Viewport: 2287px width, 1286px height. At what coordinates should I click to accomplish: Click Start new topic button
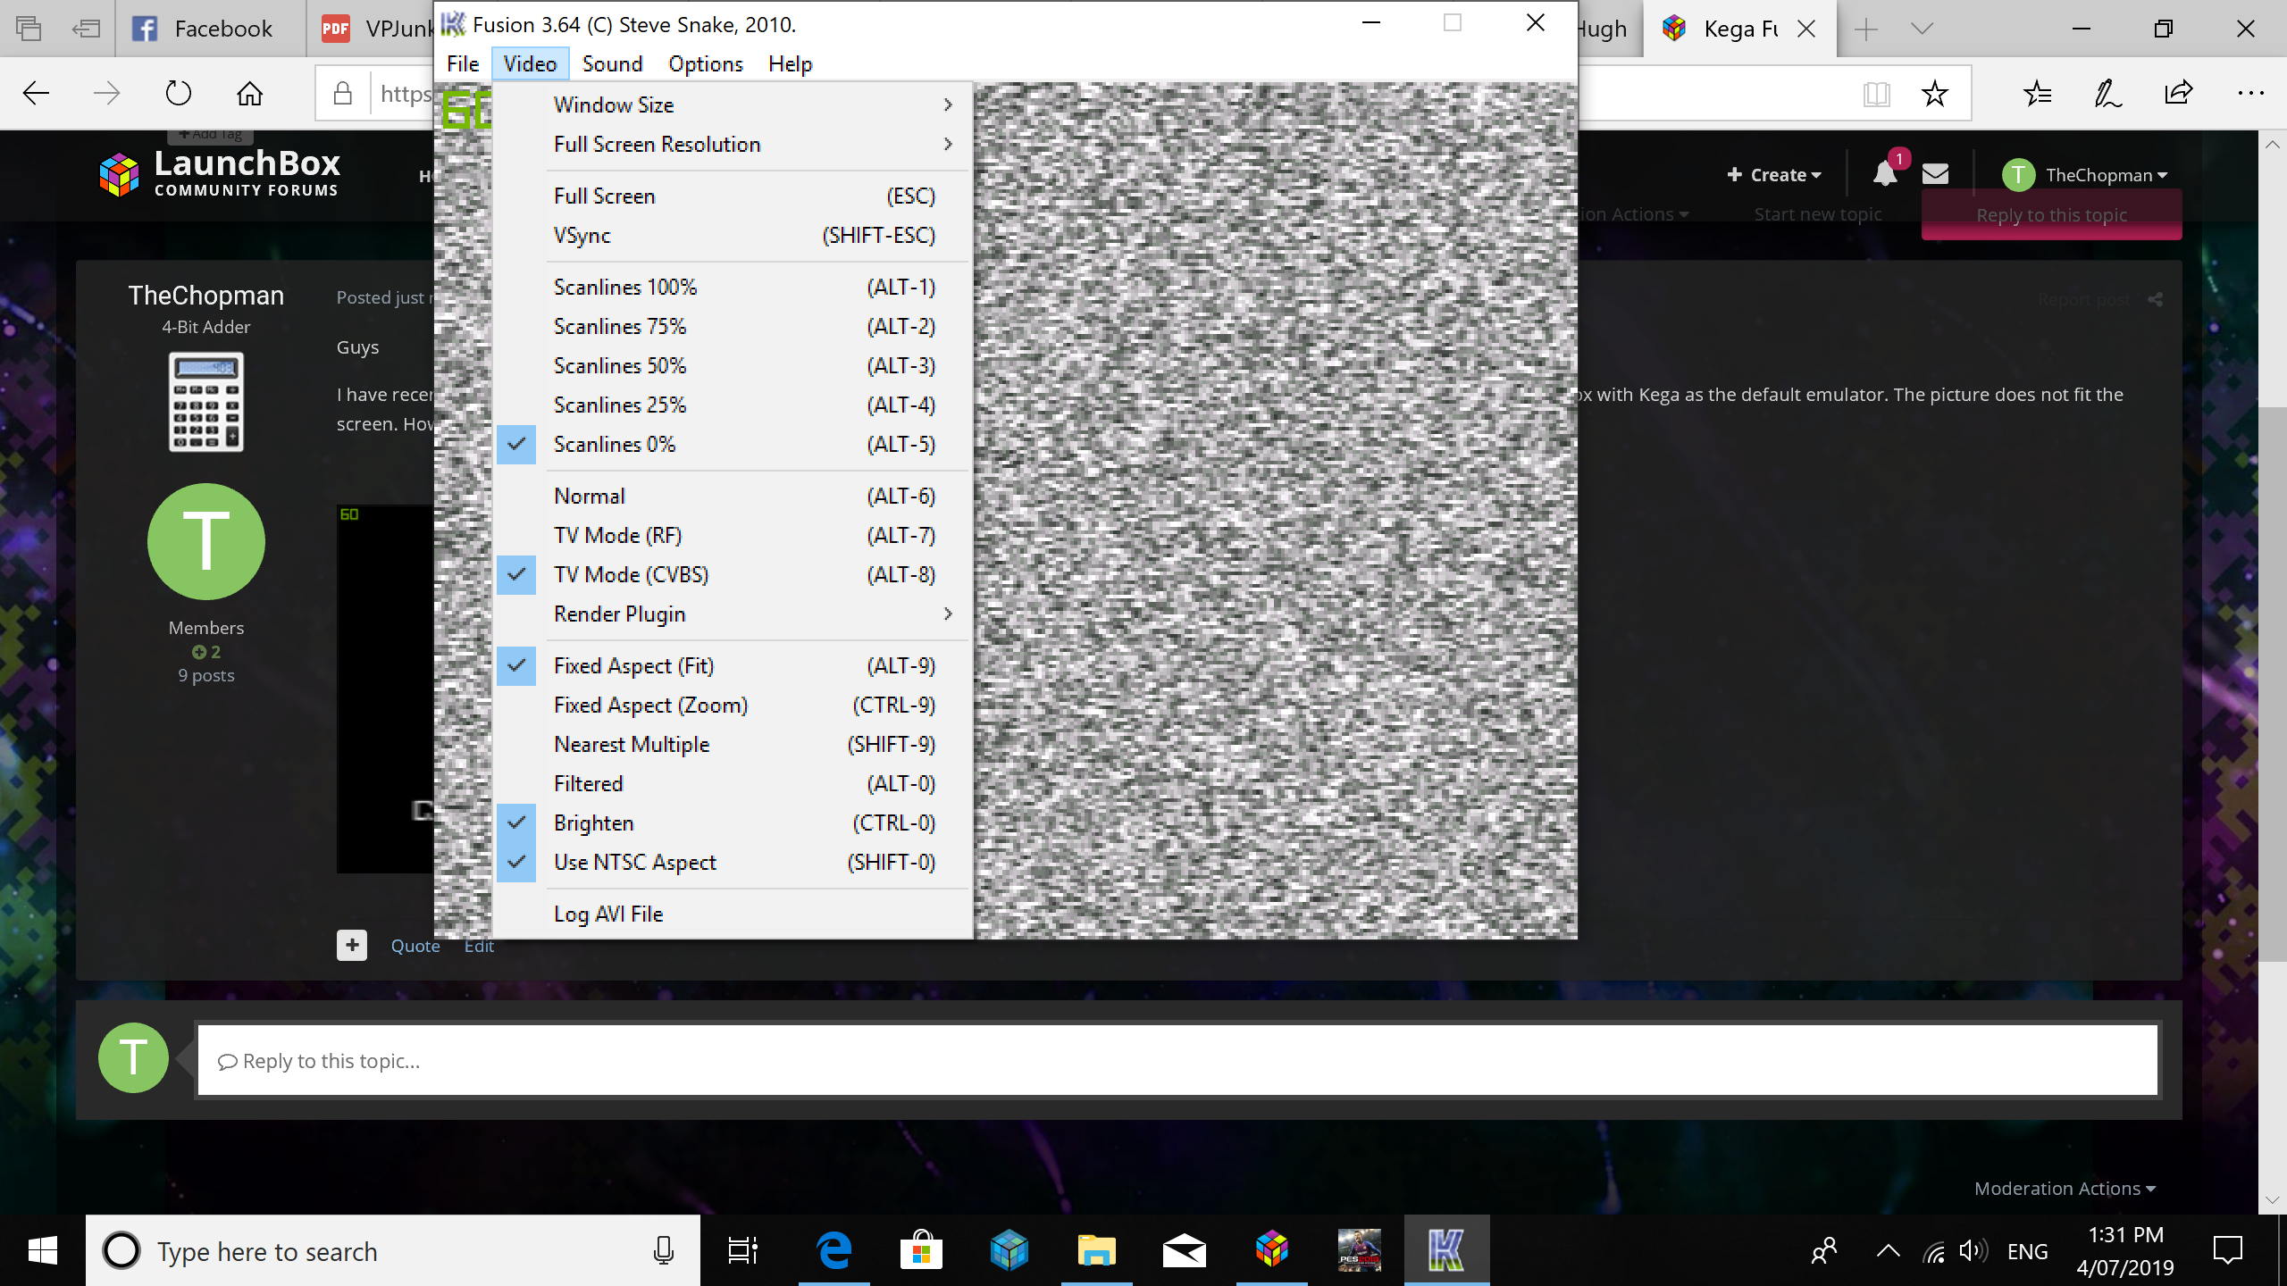[1818, 214]
